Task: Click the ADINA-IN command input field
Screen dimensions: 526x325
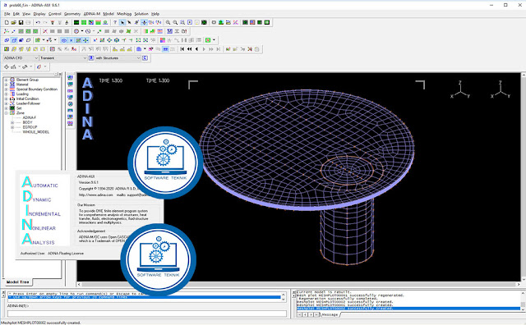Action: click(147, 314)
